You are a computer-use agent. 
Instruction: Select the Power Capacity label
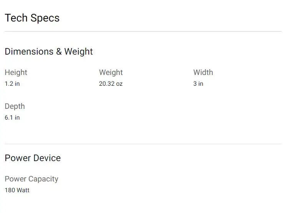point(31,179)
